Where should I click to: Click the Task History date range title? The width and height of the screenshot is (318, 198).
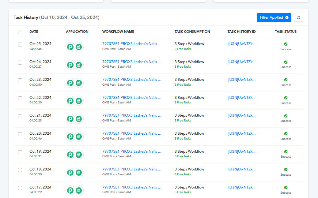[57, 17]
